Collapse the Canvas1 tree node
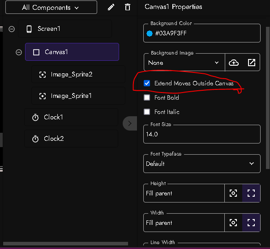270x249 pixels. (19, 52)
